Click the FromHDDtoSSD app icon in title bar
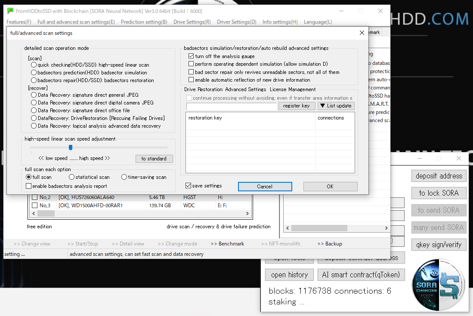This screenshot has width=473, height=316. pos(10,11)
